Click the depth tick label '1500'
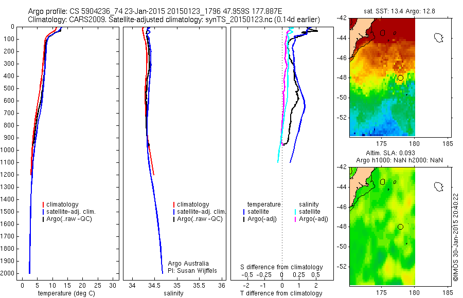The height and width of the screenshot is (298, 463). point(8,212)
